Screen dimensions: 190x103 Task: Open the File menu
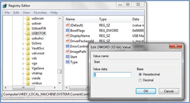pos(7,12)
